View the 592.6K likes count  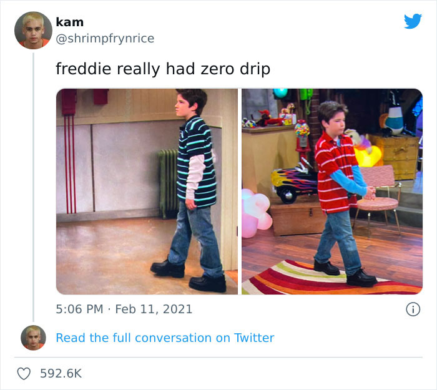point(61,373)
